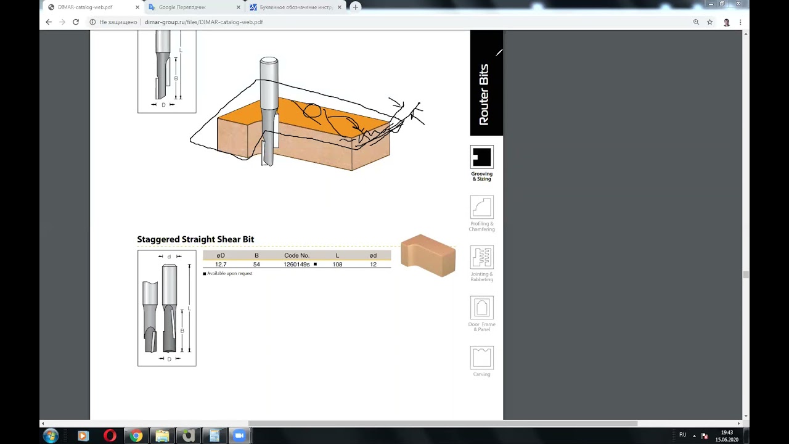Image resolution: width=789 pixels, height=444 pixels.
Task: Close the DIMAR-catalog-web.pdf tab
Action: (x=137, y=7)
